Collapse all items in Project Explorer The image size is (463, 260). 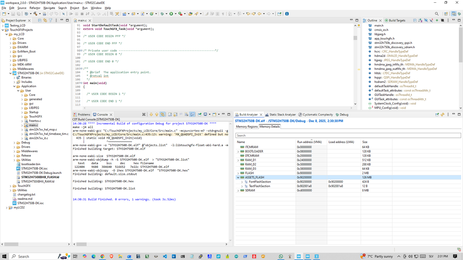[x=39, y=21]
